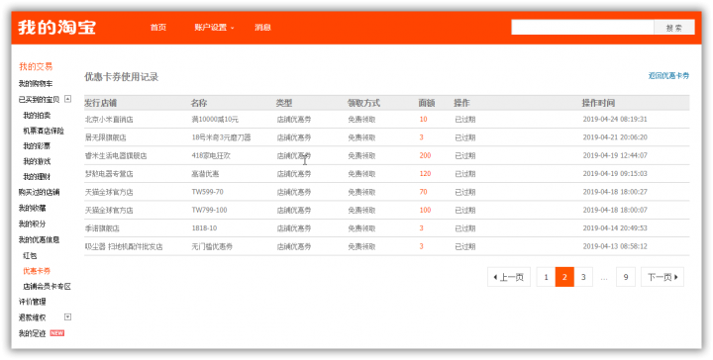Image resolution: width=713 pixels, height=360 pixels.
Task: Click the coupon name 1818-10
Action: click(x=204, y=228)
